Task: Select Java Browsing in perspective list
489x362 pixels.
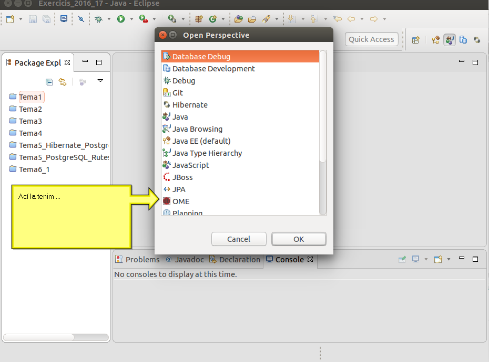Action: click(x=240, y=129)
